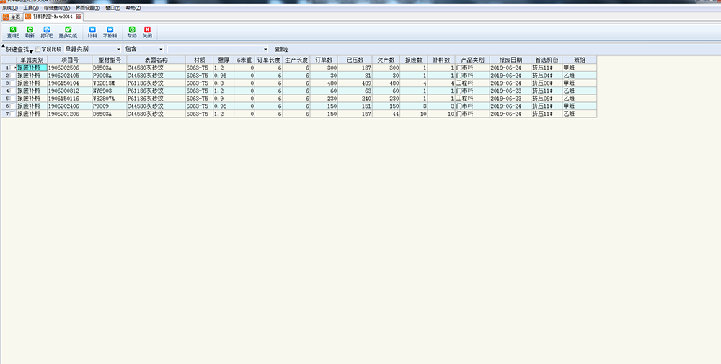
Task: Switch to the 主页 tab
Action: coord(11,16)
